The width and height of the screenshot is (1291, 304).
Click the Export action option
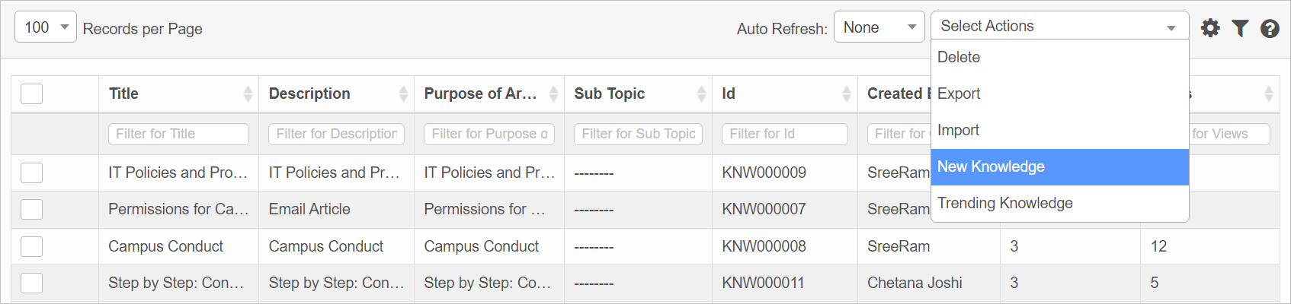coord(959,93)
